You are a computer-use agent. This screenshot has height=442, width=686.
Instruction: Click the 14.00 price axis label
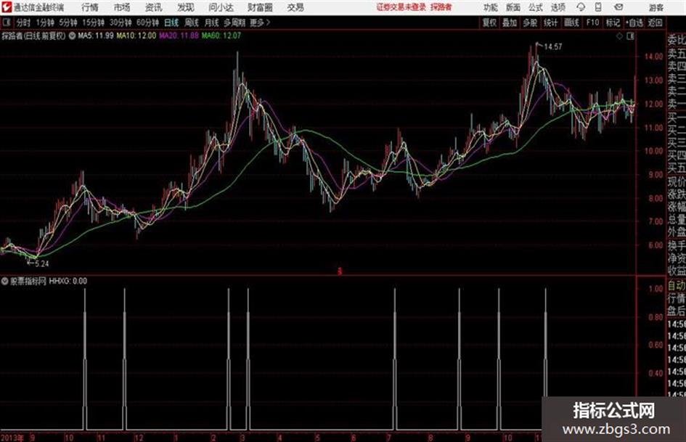[653, 57]
